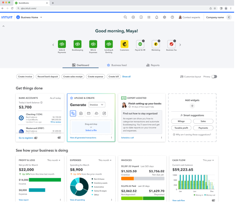This screenshot has width=236, height=214.
Task: Click the Customers Mailchimp icon
Action: pyautogui.click(x=124, y=45)
